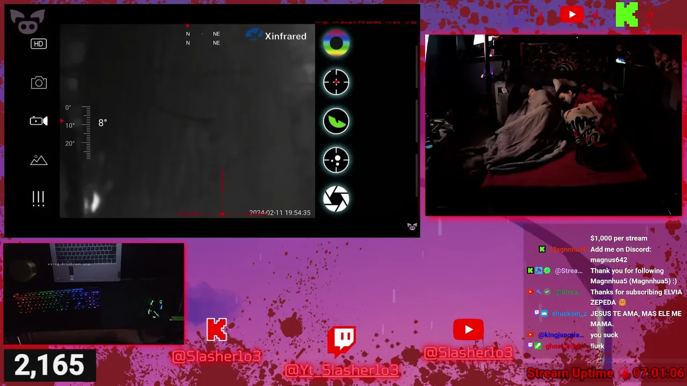Image resolution: width=687 pixels, height=386 pixels.
Task: Start video recording with the camcorder icon
Action: coord(39,121)
